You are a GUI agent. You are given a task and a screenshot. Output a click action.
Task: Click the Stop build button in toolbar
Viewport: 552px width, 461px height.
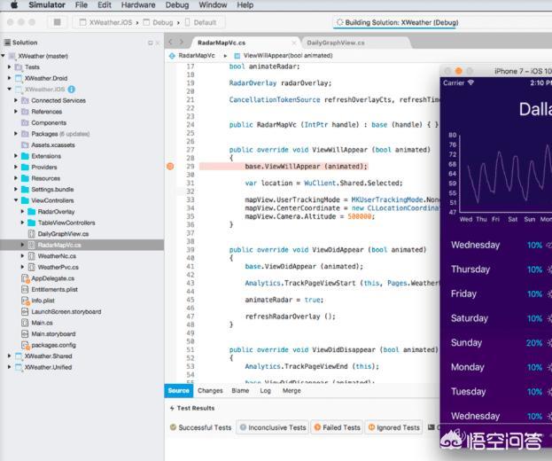pos(58,22)
